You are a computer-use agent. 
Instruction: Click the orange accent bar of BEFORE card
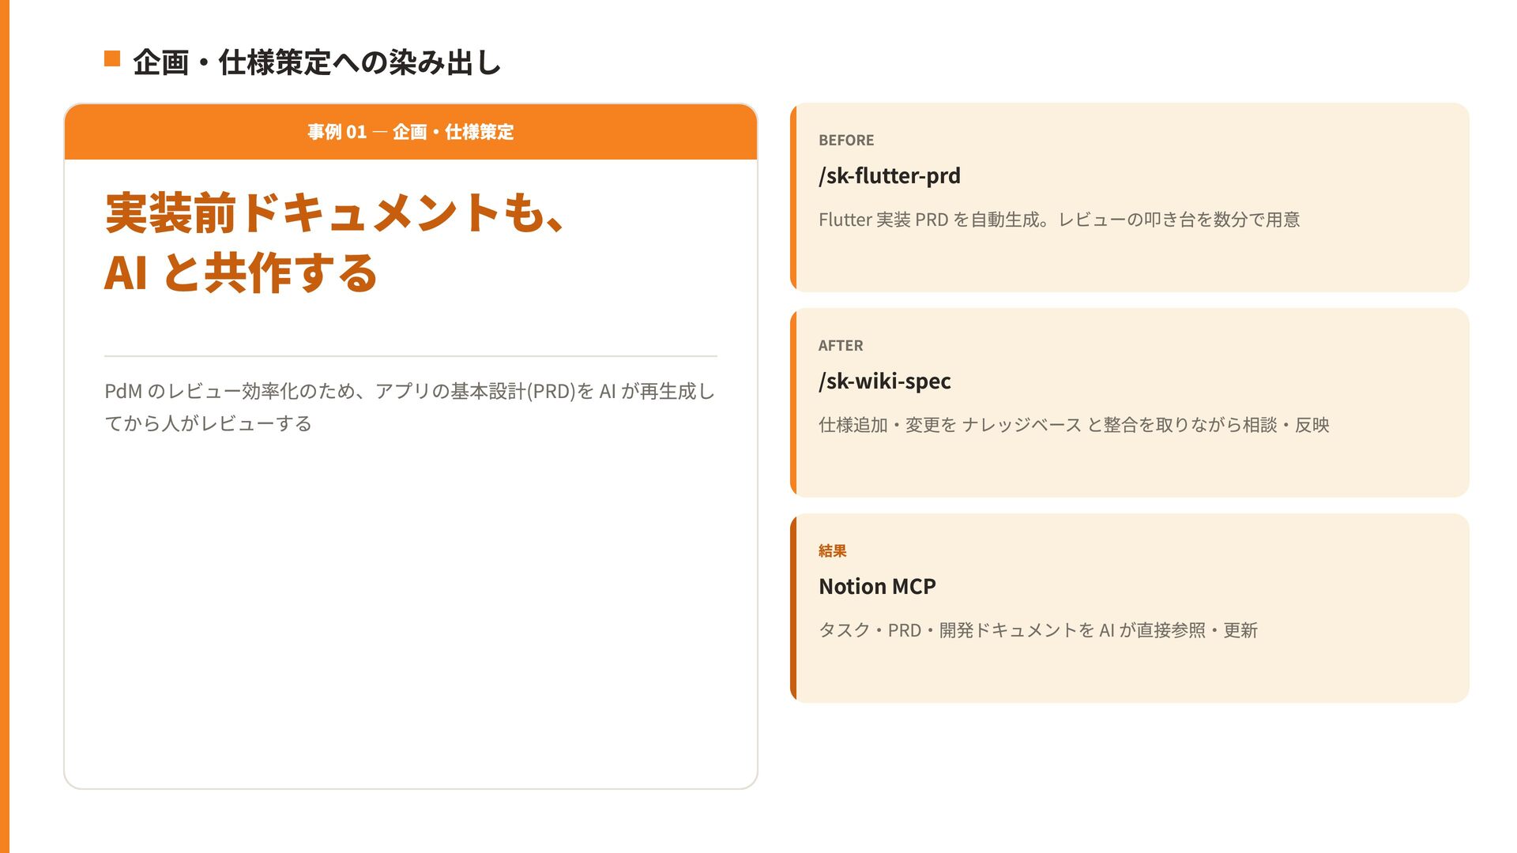click(x=793, y=197)
